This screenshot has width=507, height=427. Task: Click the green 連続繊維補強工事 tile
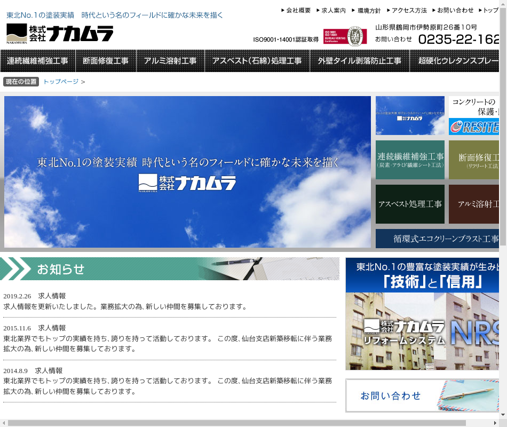[x=410, y=160]
